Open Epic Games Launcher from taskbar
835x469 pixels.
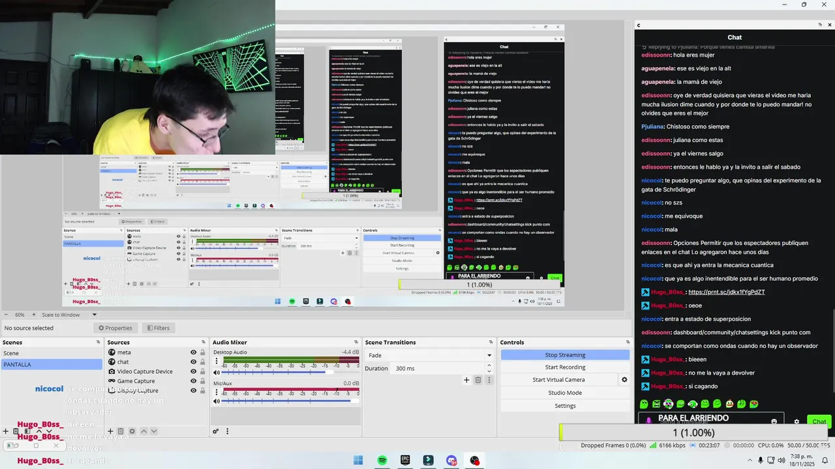(405, 461)
